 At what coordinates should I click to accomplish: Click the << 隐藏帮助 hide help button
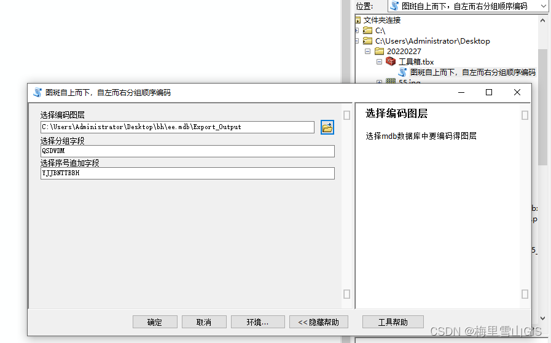[319, 322]
